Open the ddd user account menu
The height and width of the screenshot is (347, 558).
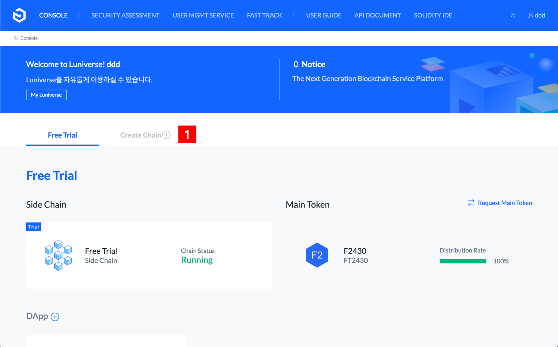click(536, 15)
